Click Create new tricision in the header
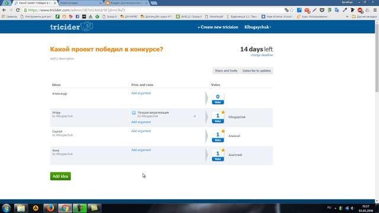379x213 pixels. [x=218, y=27]
